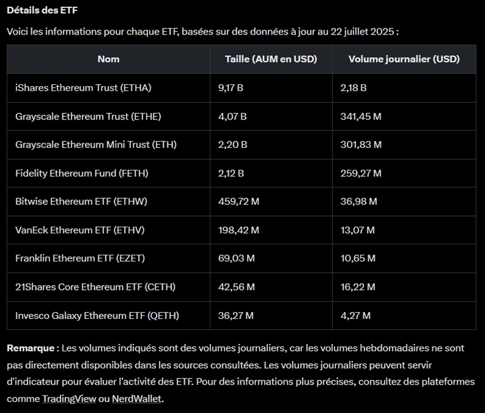
Task: Click the Remarque label in the note
Action: tap(31, 348)
